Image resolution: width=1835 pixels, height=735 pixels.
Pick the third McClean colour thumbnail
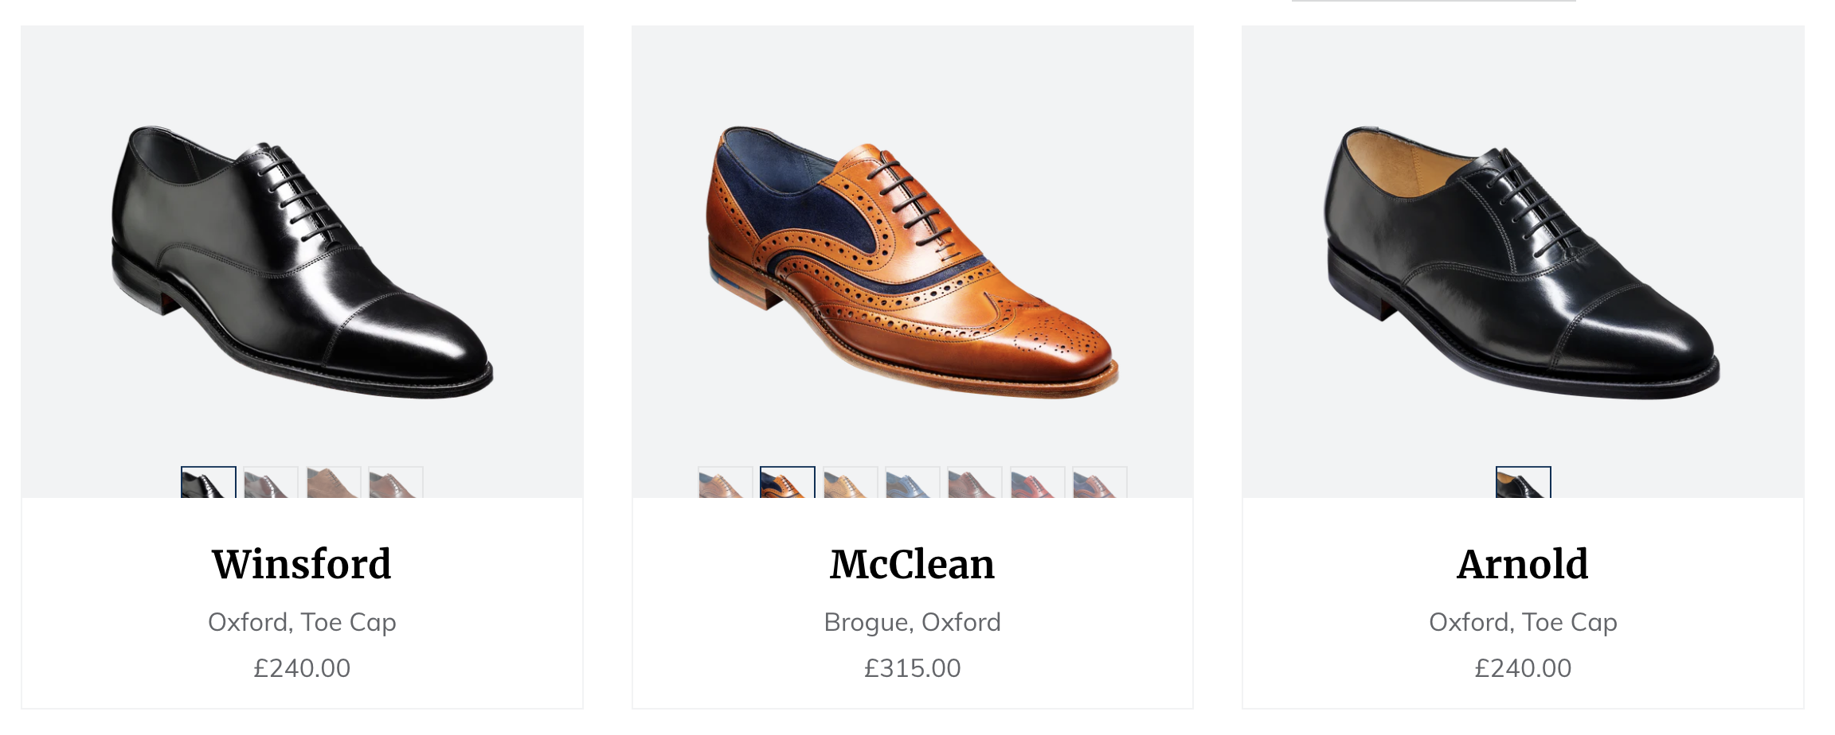(850, 483)
